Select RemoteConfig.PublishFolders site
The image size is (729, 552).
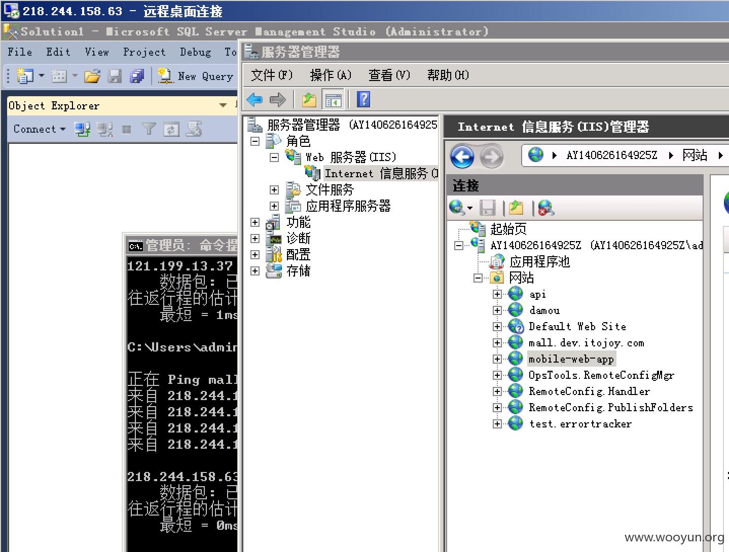click(611, 408)
